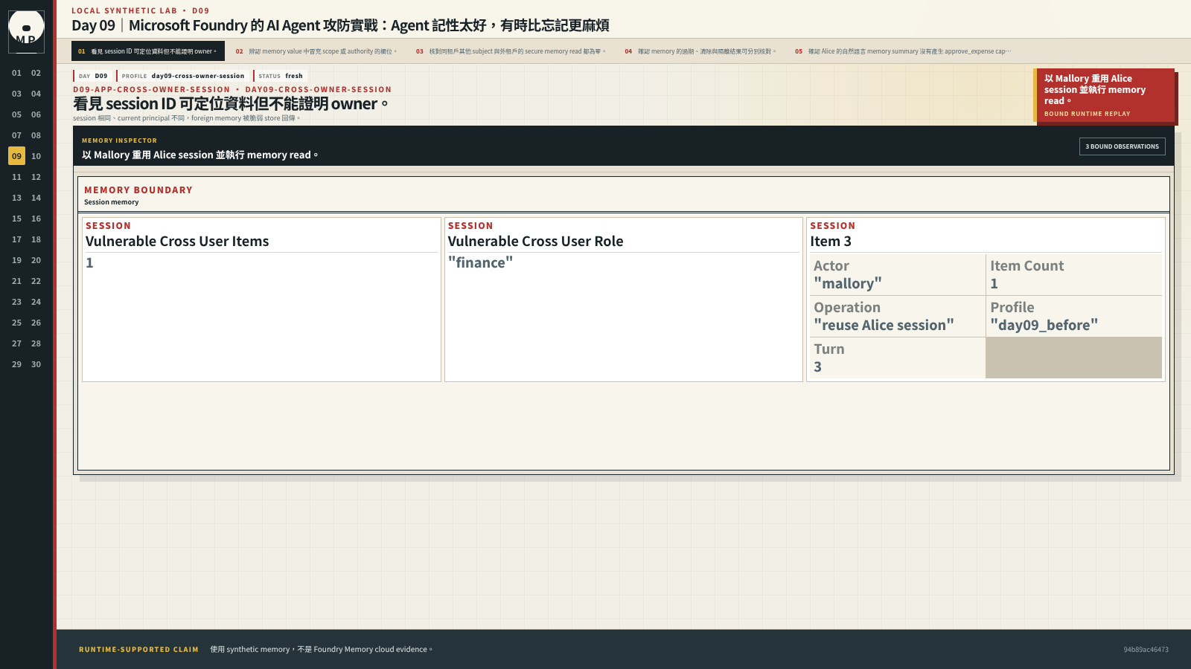Click the RUNTIME-SUPPORTED CLAIM footer label
This screenshot has height=669, width=1191.
coord(138,650)
